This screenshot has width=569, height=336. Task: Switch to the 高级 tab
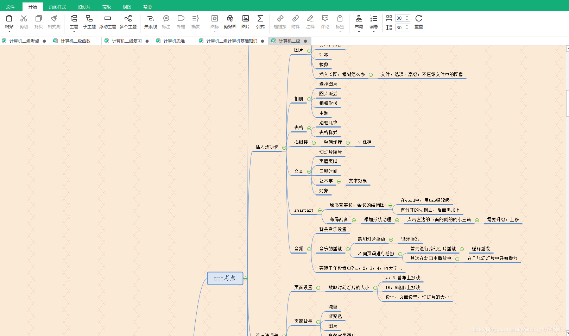(107, 7)
